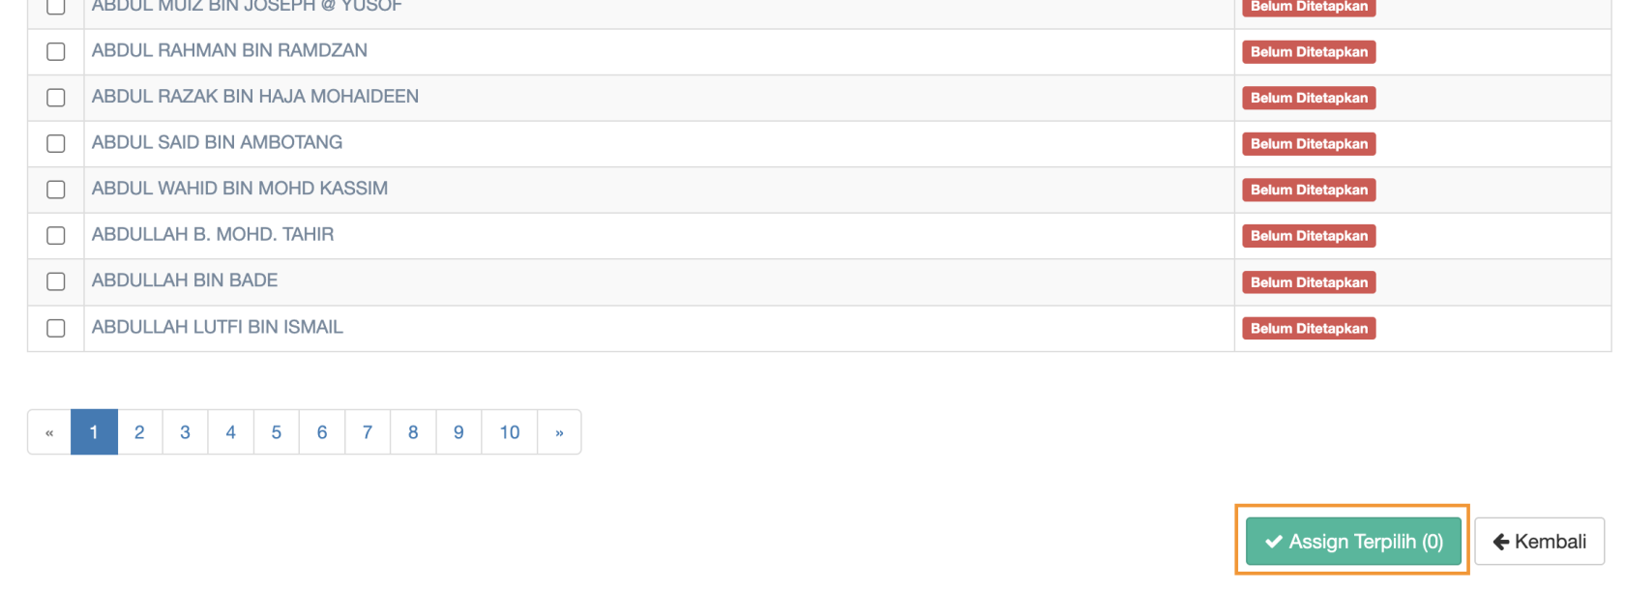Go to page 5 in pagination

(x=277, y=432)
